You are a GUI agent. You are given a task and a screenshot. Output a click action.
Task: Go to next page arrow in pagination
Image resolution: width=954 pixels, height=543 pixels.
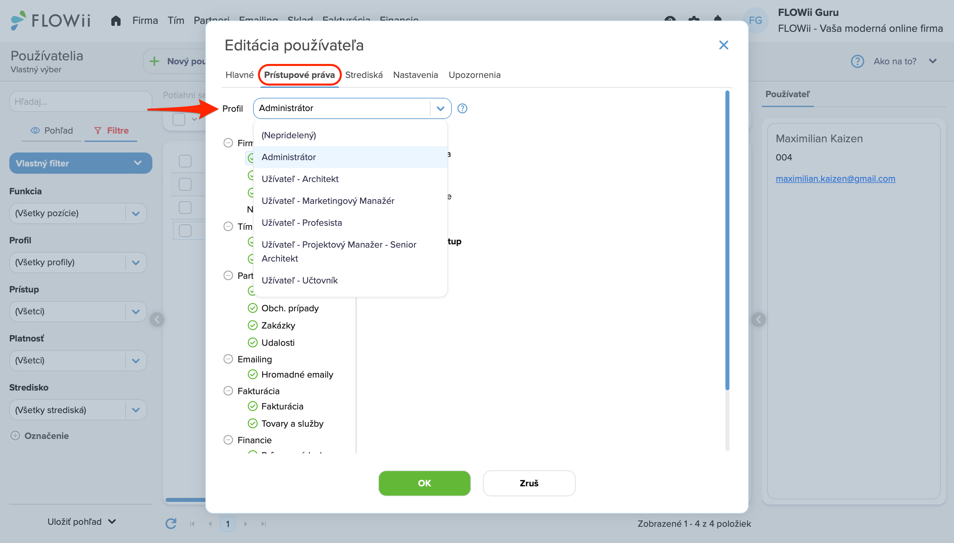point(245,524)
